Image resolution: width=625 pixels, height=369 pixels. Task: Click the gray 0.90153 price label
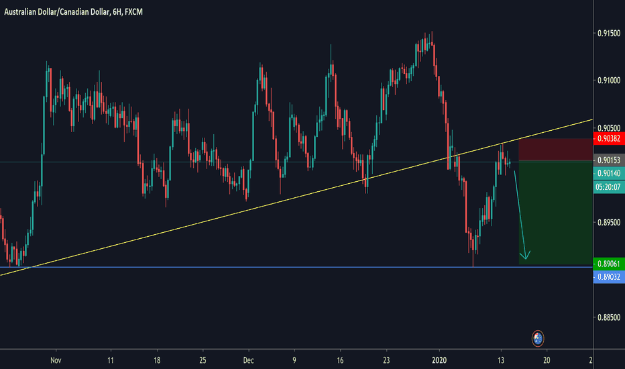pos(608,161)
